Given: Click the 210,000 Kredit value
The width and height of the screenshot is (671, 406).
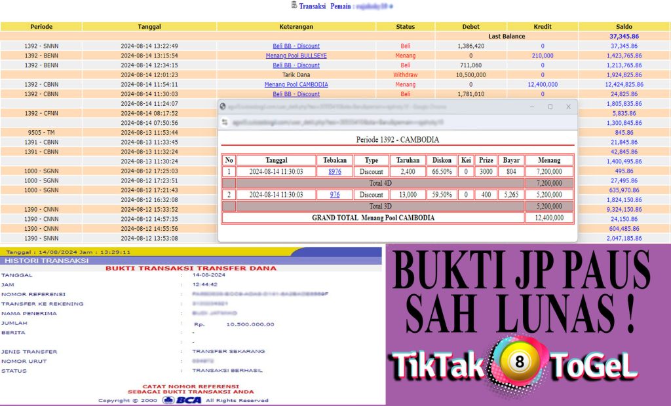Looking at the screenshot, I should point(543,56).
